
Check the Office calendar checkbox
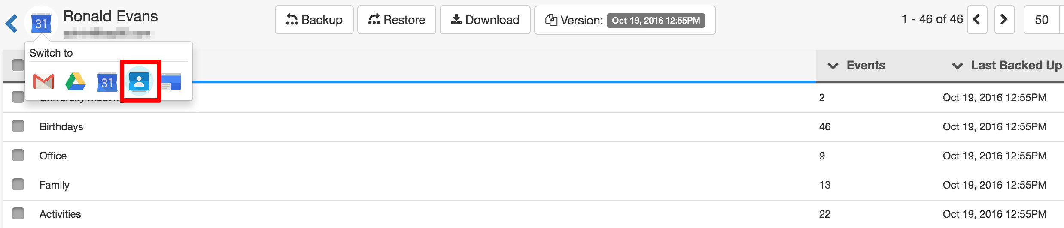(x=18, y=155)
